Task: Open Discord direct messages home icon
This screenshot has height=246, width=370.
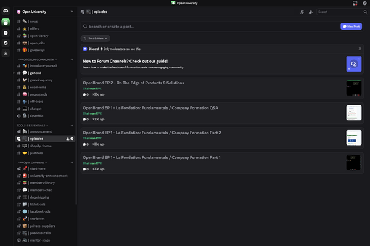Action: point(6,11)
